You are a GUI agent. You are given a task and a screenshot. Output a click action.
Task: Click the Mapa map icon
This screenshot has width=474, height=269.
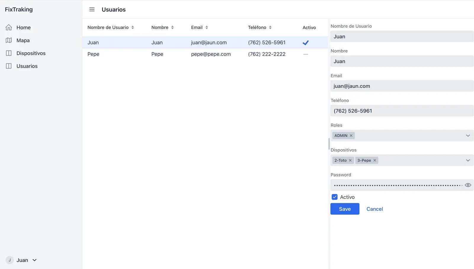coord(9,40)
